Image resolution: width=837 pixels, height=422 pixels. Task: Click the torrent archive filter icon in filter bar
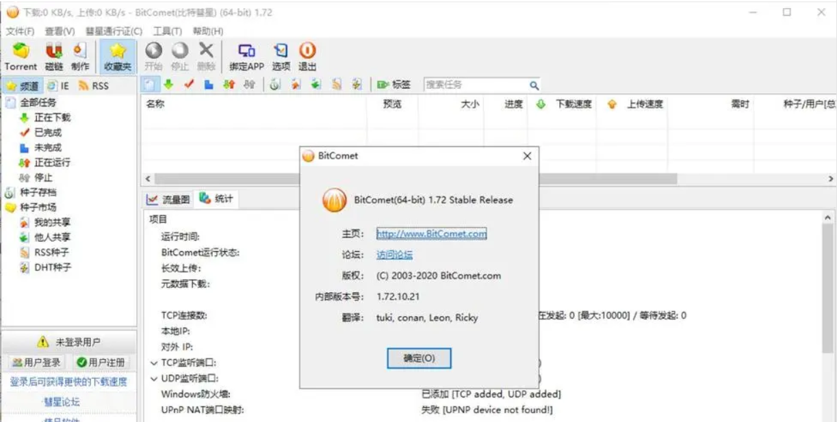click(x=274, y=84)
